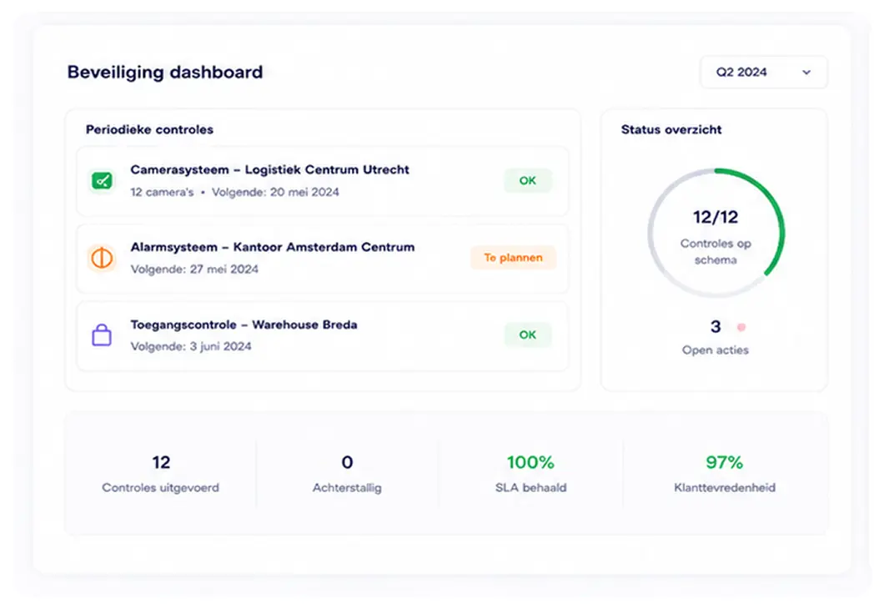The width and height of the screenshot is (884, 609).
Task: Click the 100% SLA value
Action: click(530, 462)
